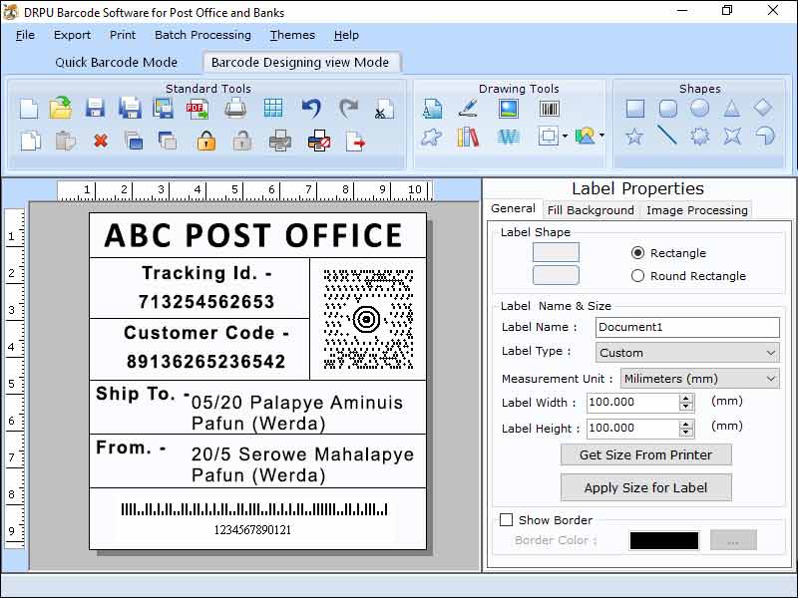Pick the Text tool in Drawing Tools
The height and width of the screenshot is (598, 798).
click(x=433, y=108)
